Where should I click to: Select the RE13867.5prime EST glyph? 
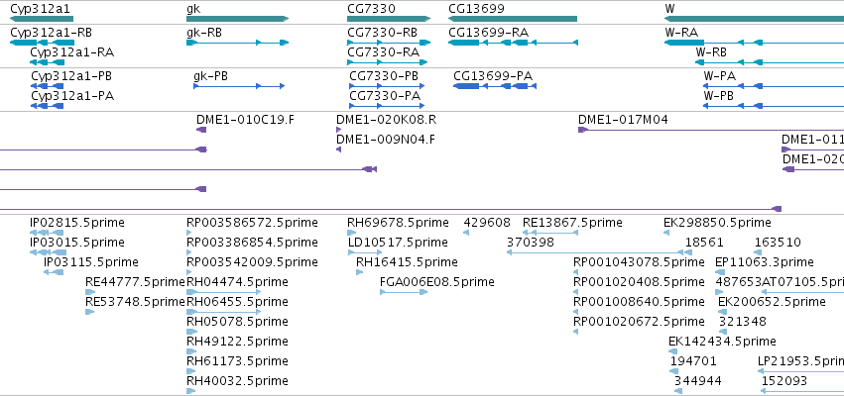tap(550, 233)
